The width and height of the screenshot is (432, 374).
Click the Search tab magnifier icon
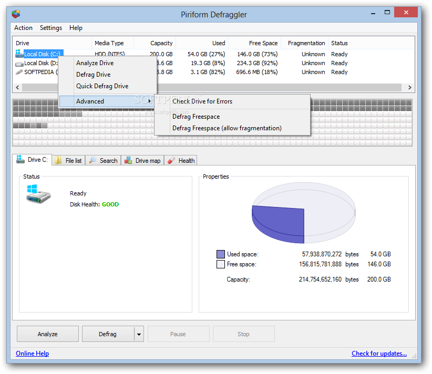tap(93, 160)
